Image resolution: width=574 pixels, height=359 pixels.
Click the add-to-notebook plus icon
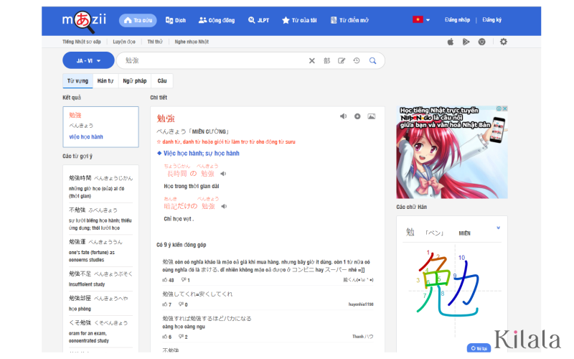pos(357,116)
